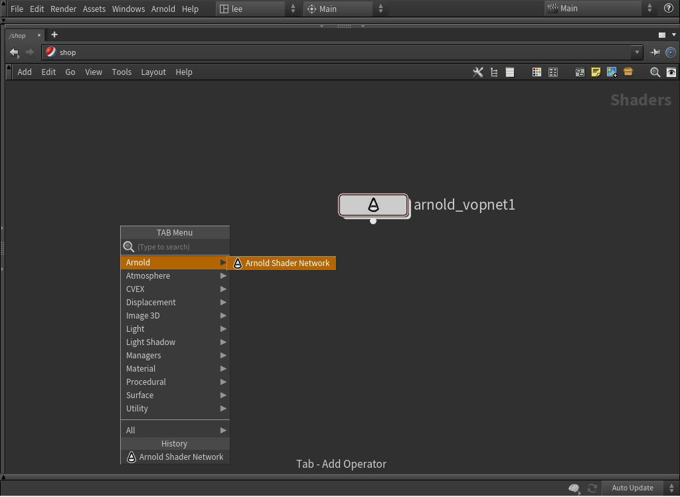Open the network editor display options wrench icon

(478, 72)
